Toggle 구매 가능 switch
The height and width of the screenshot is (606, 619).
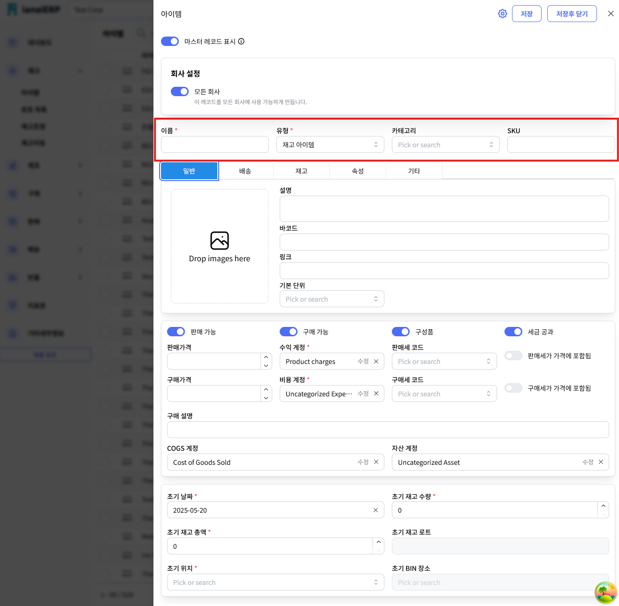pyautogui.click(x=289, y=332)
